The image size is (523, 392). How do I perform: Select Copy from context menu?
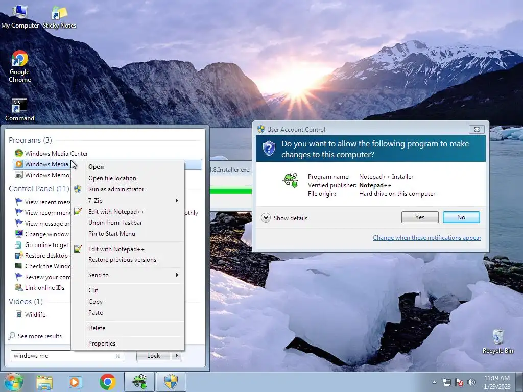127,302
